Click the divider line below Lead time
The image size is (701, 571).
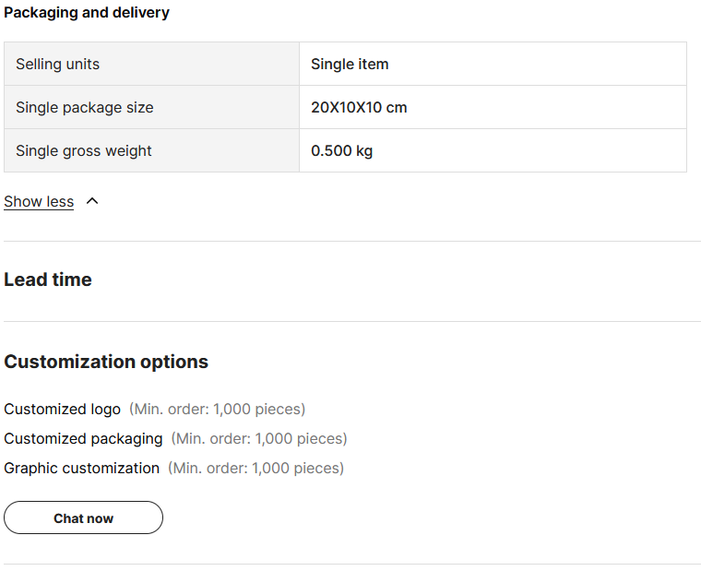[352, 321]
